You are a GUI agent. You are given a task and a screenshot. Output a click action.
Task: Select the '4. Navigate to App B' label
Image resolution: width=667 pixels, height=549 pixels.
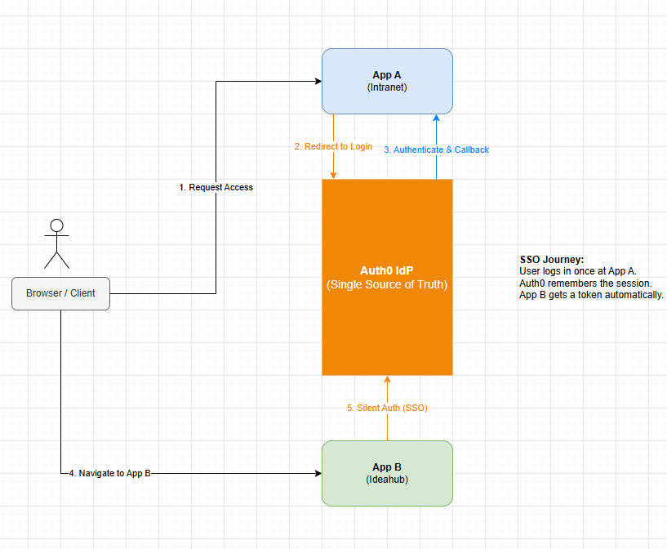pos(109,473)
